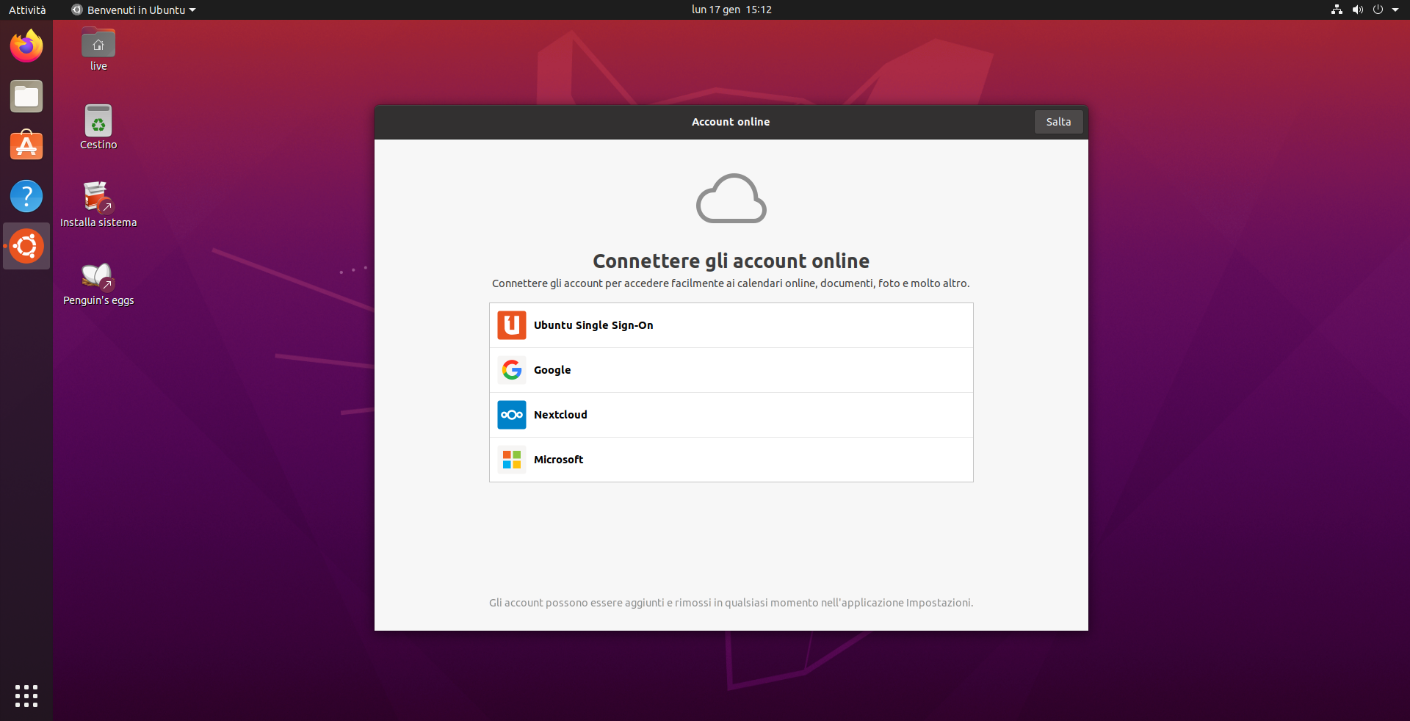This screenshot has width=1410, height=721.
Task: Open Firefox from the dock
Action: 26,46
